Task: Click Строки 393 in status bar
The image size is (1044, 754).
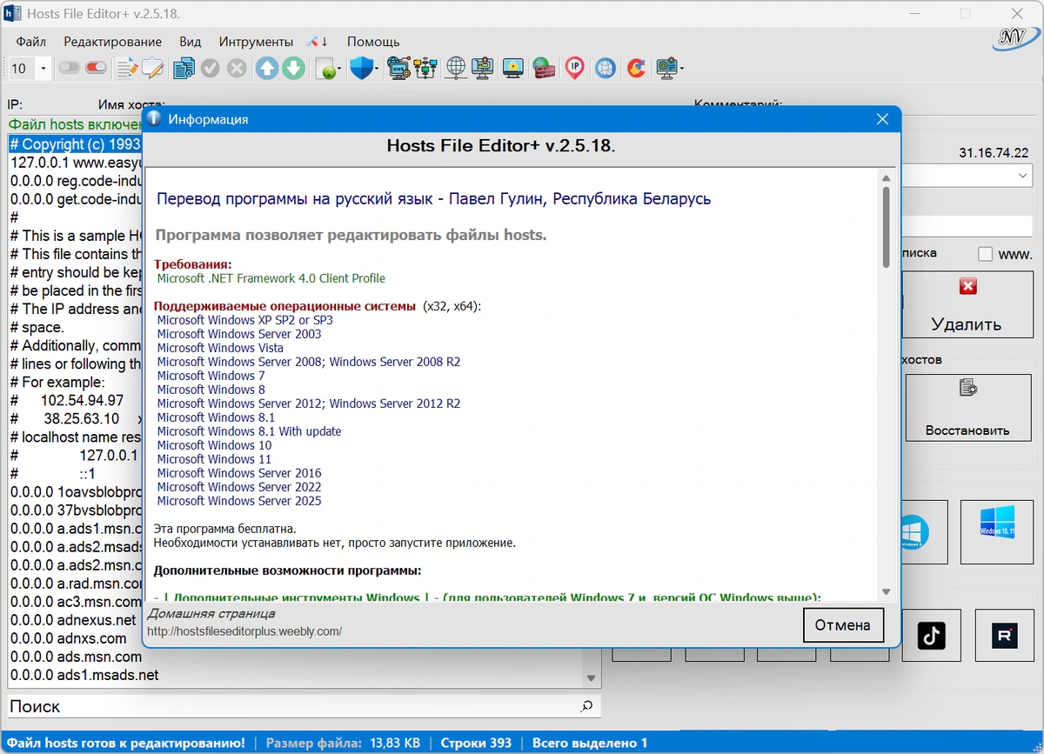Action: coord(476,743)
